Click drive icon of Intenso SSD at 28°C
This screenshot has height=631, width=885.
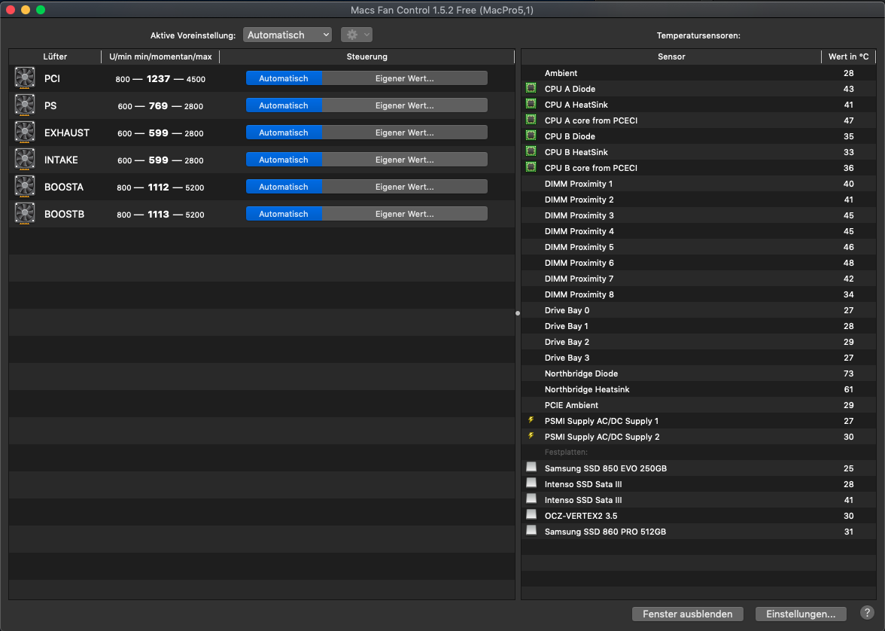pos(531,483)
